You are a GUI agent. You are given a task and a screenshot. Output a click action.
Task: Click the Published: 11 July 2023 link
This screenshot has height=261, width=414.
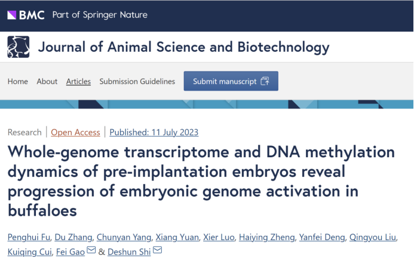click(x=154, y=132)
